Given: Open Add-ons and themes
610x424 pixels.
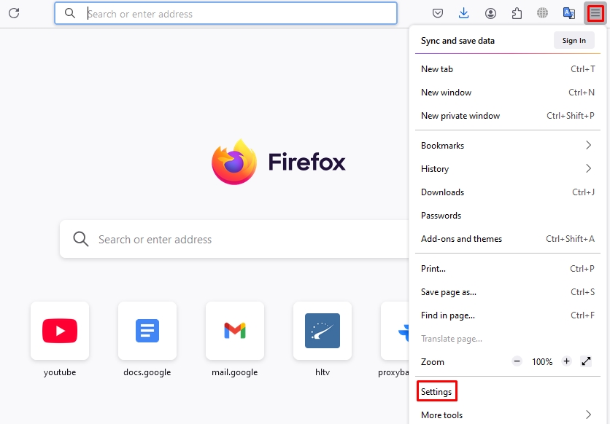Looking at the screenshot, I should [508, 239].
